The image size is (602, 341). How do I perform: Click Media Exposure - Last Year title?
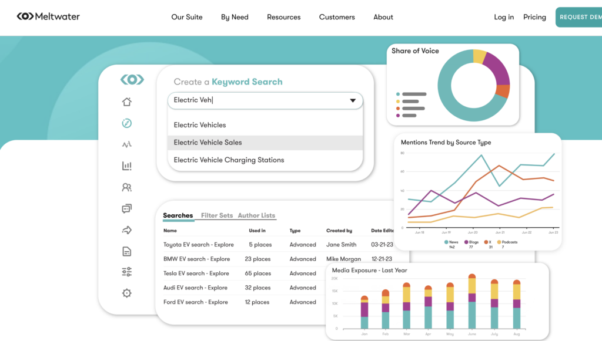point(369,270)
